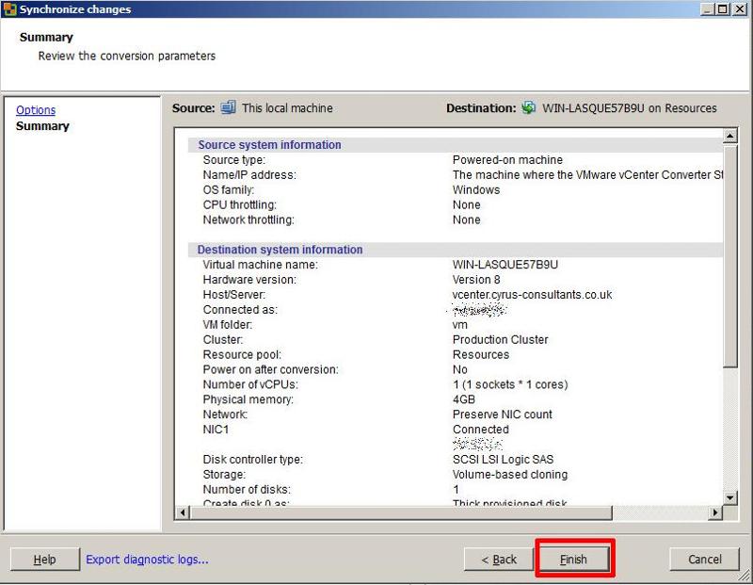This screenshot has height=585, width=753.
Task: Select the 'Name/IP address:' label
Action: (x=249, y=174)
